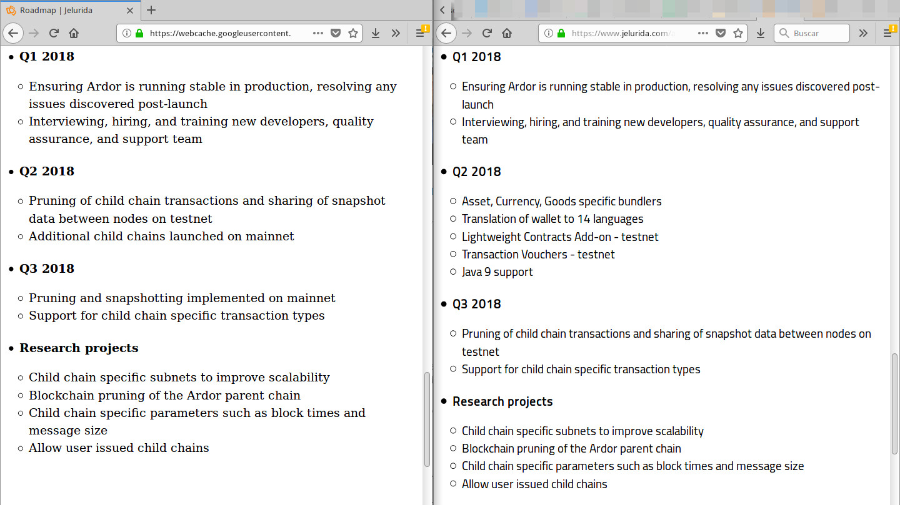
Task: Expand toolbar overflow chevron in left window
Action: (396, 33)
